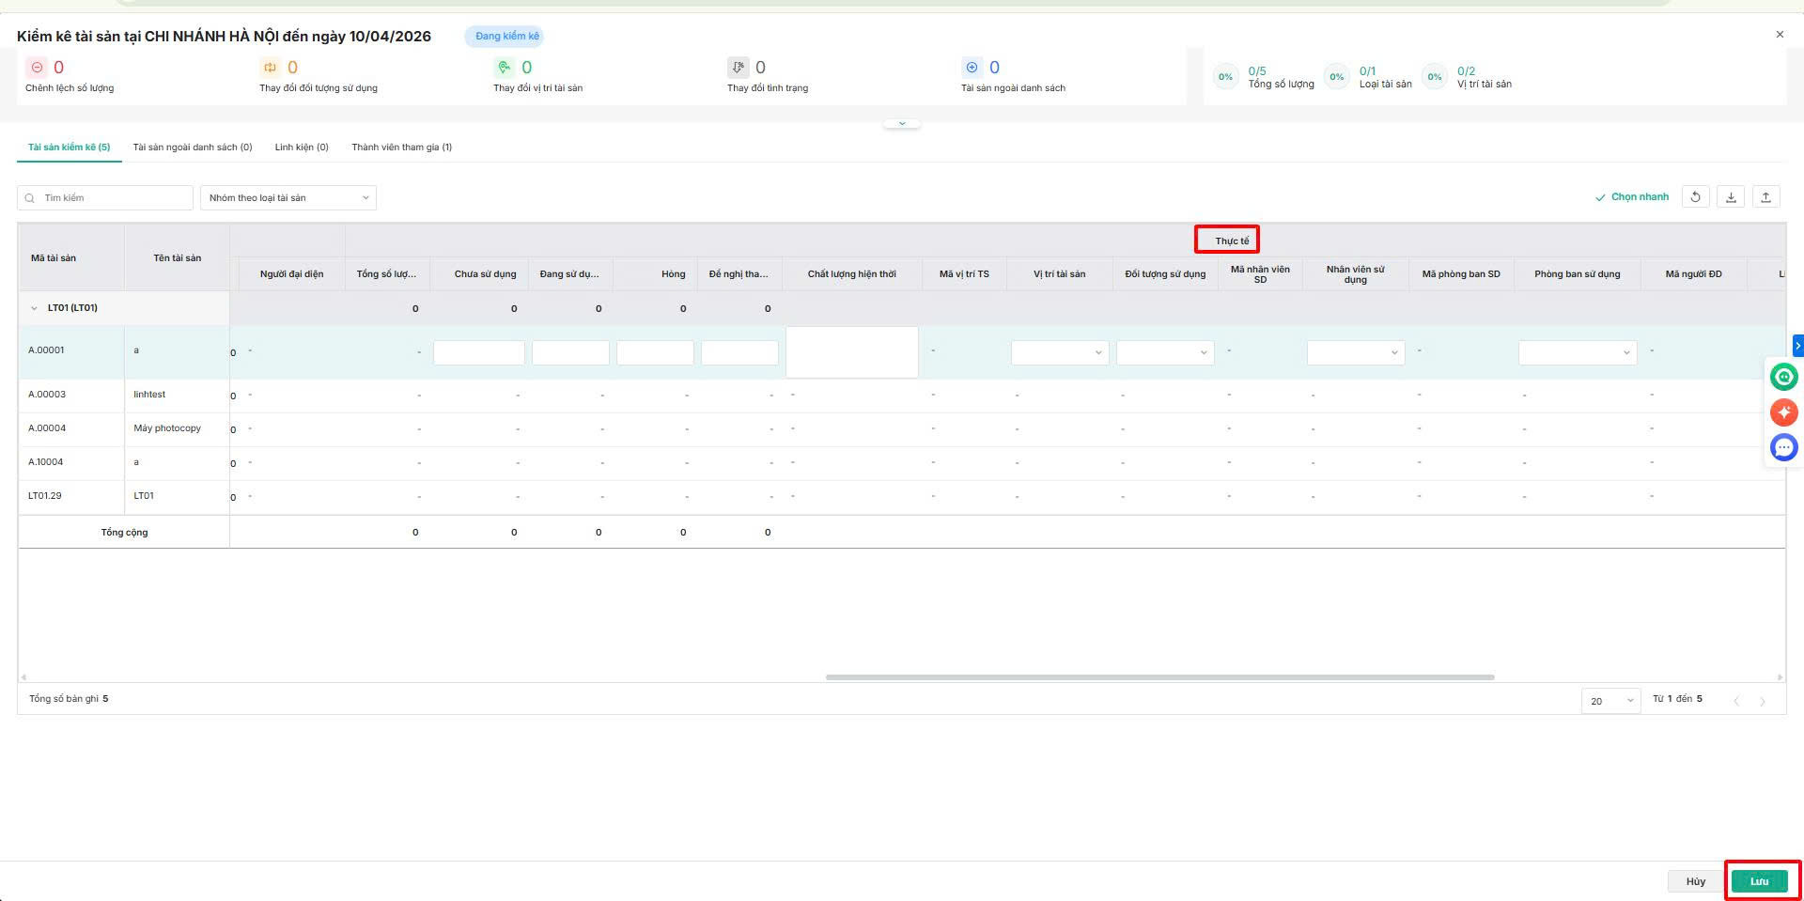Switch to 'Thành viên tham gia (1)' tab
This screenshot has height=901, width=1804.
(x=401, y=148)
